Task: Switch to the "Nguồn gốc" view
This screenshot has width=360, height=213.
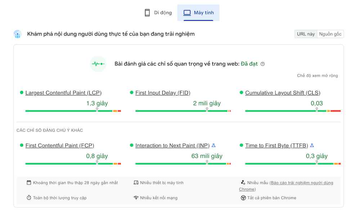Action: point(330,34)
